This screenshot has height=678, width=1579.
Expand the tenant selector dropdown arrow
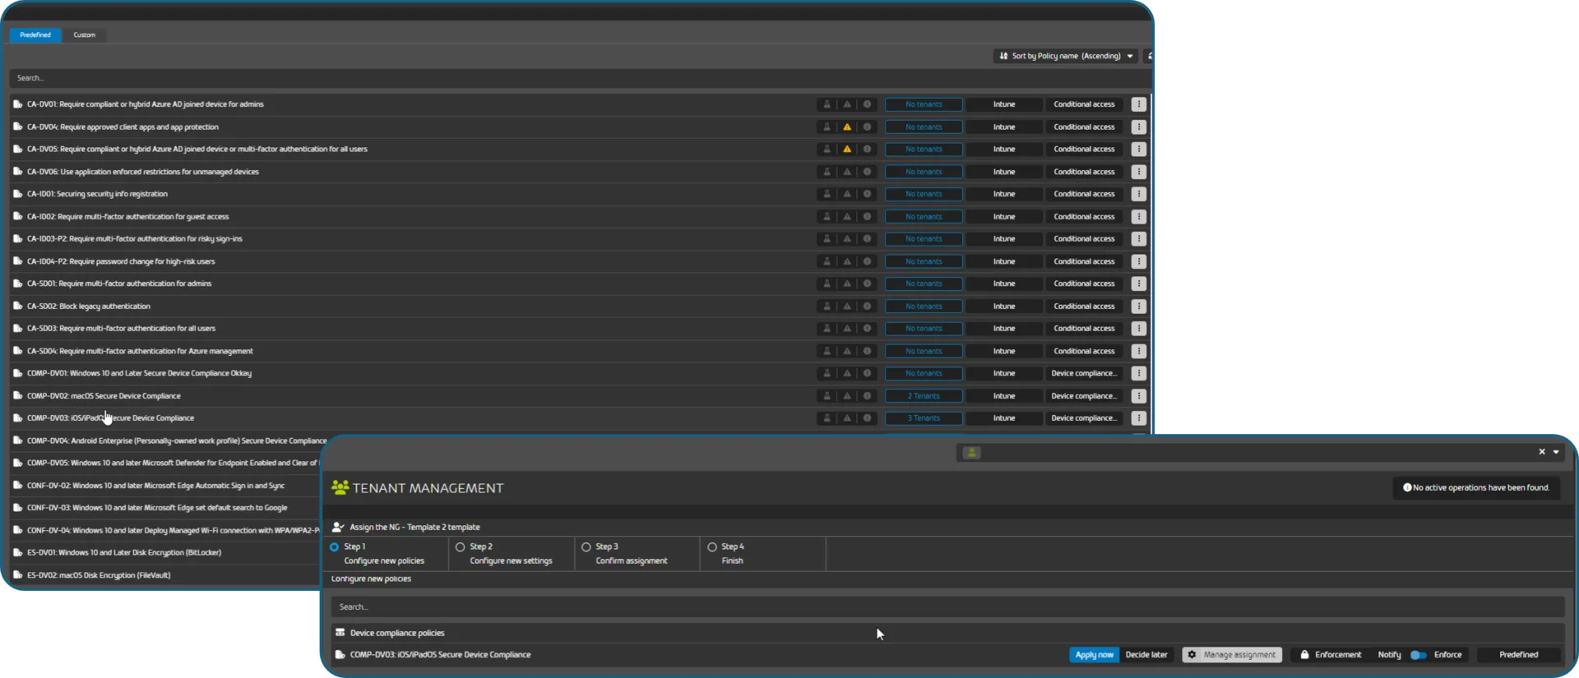click(x=1556, y=452)
